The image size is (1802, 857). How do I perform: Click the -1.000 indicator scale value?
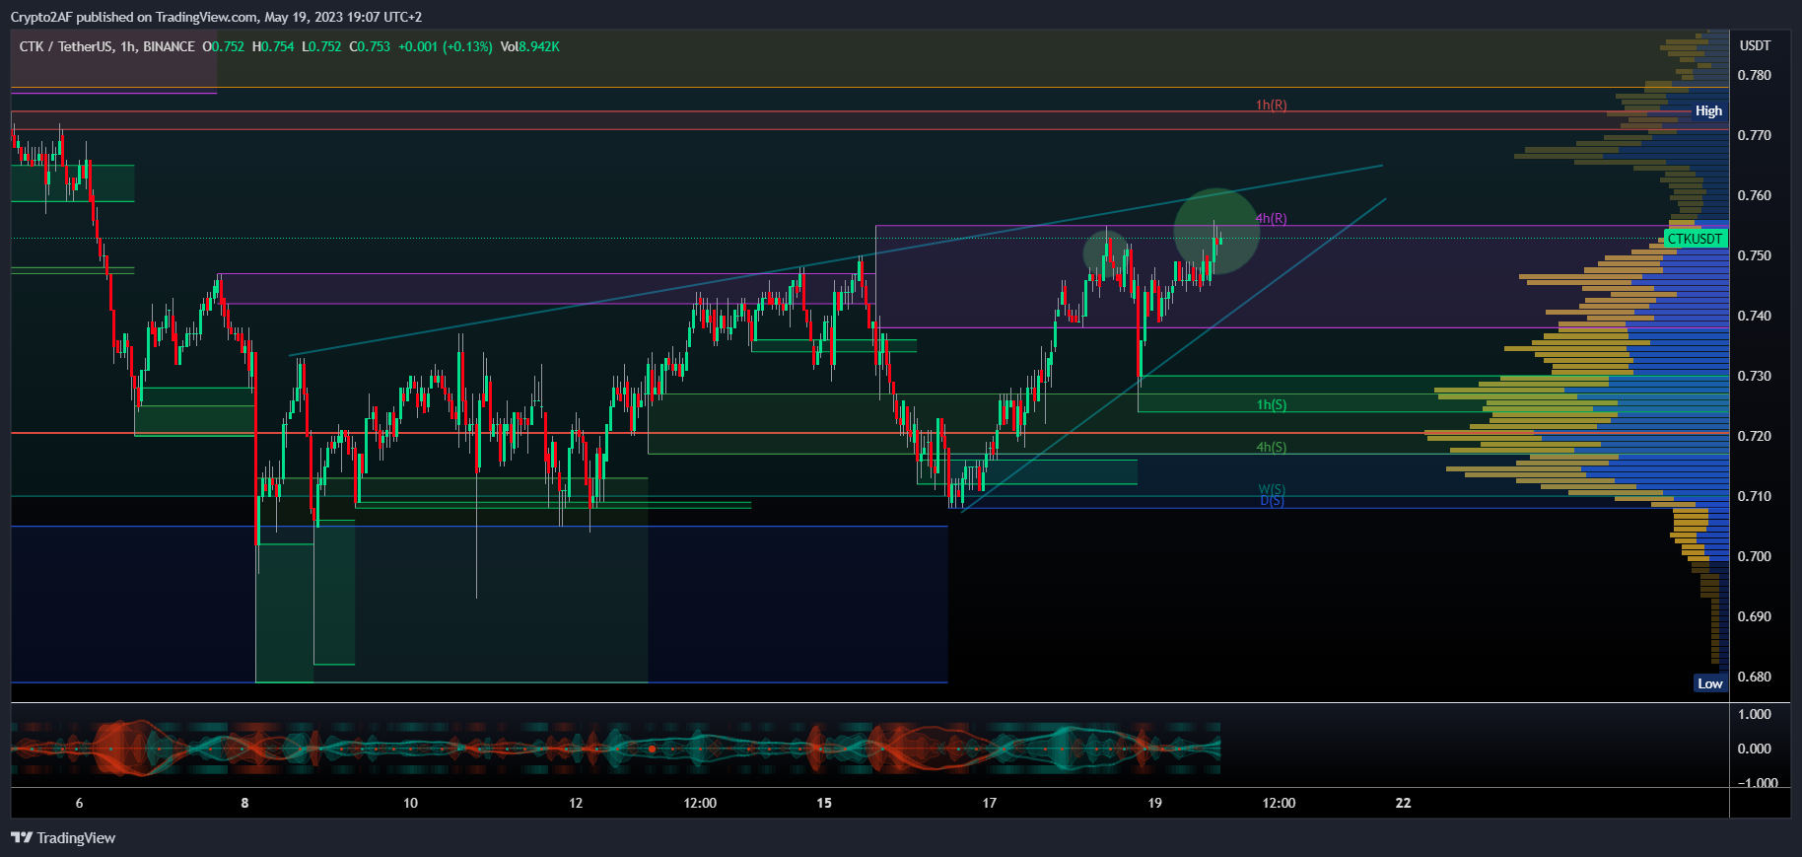1757,782
